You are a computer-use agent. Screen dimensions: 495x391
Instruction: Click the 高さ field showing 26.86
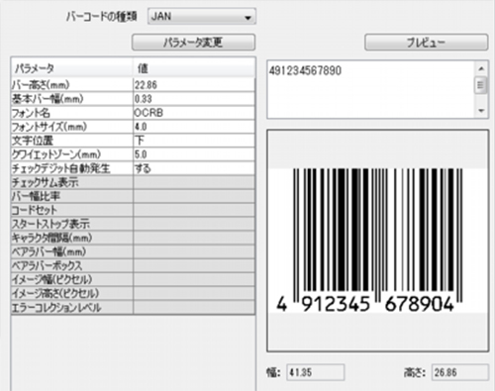pyautogui.click(x=460, y=372)
